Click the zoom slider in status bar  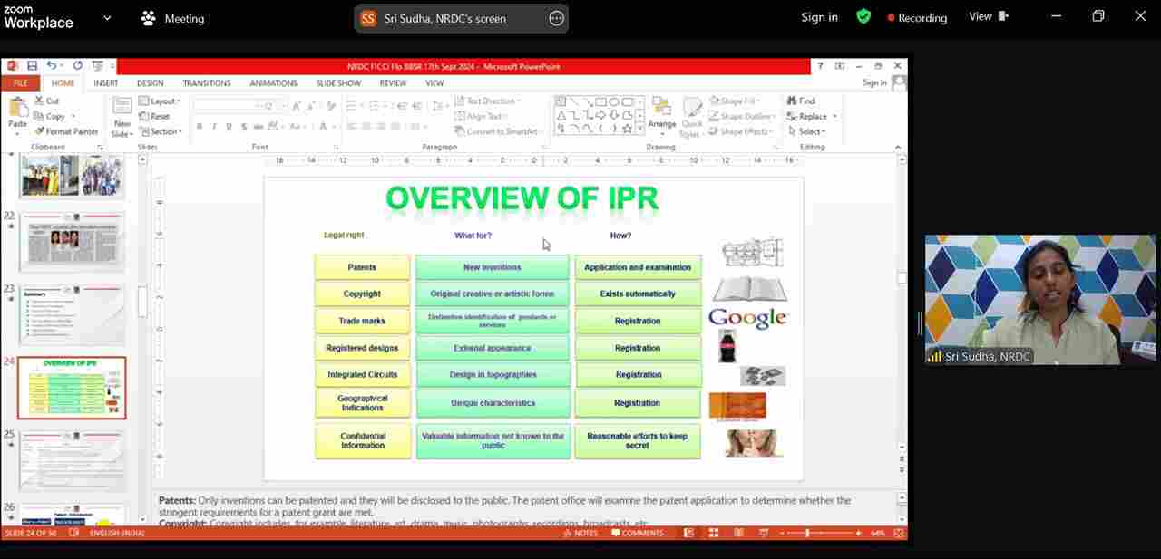807,534
